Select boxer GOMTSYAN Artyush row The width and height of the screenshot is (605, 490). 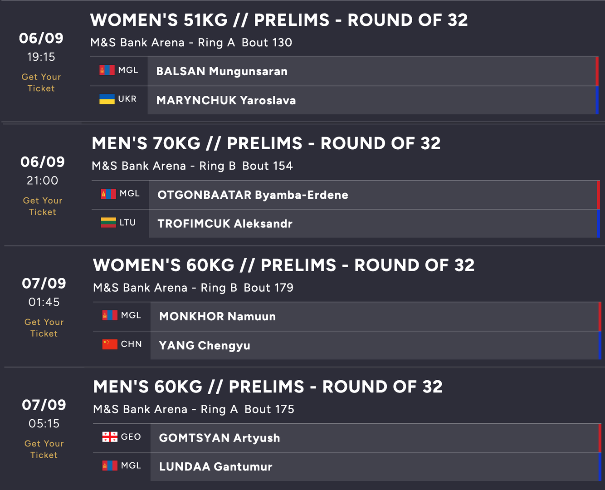(x=374, y=438)
